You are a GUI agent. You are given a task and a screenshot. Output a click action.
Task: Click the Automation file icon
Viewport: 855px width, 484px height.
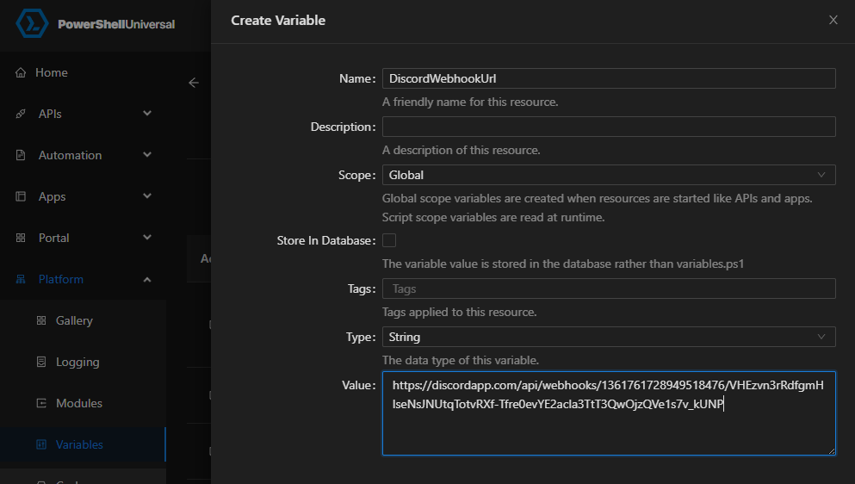(21, 156)
